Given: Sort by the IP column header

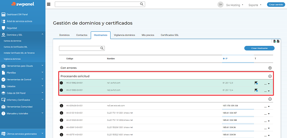Looking at the screenshot, I should (x=225, y=58).
